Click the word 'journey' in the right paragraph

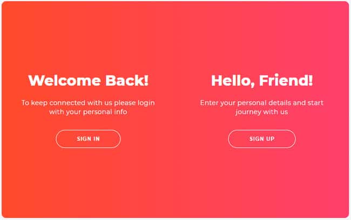(248, 112)
